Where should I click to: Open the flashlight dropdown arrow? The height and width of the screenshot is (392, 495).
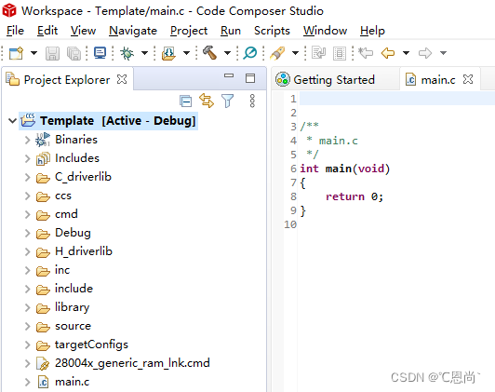click(295, 53)
